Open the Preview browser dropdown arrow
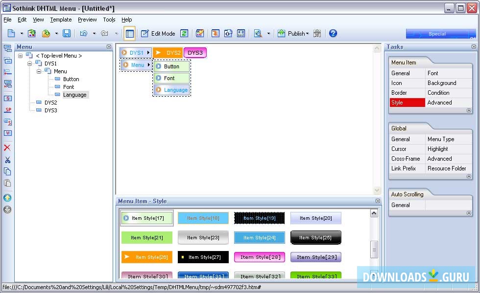Screen dimensions: 480x293 click(268, 34)
